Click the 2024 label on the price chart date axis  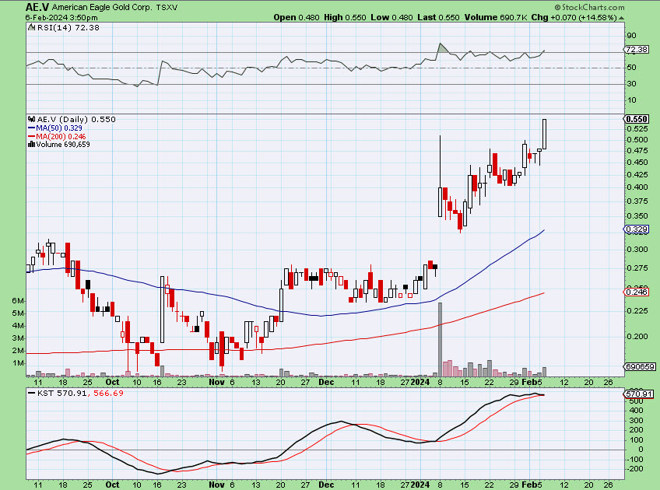click(x=420, y=383)
